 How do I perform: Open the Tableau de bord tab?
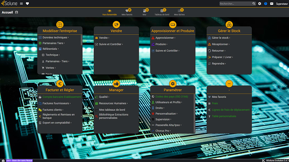pyautogui.click(x=162, y=12)
